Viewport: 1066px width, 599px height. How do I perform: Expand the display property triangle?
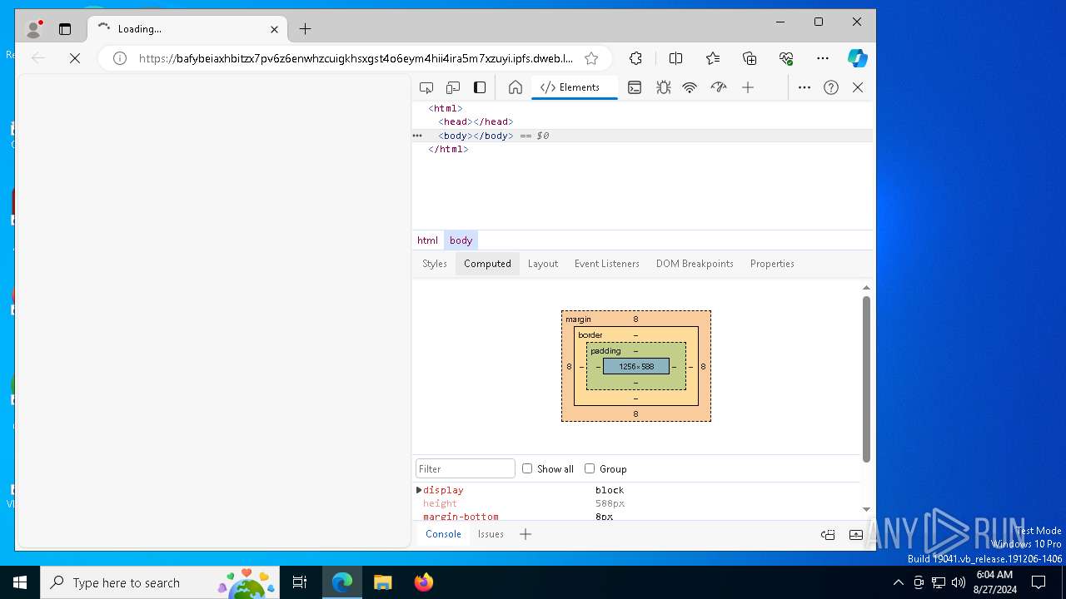(419, 490)
